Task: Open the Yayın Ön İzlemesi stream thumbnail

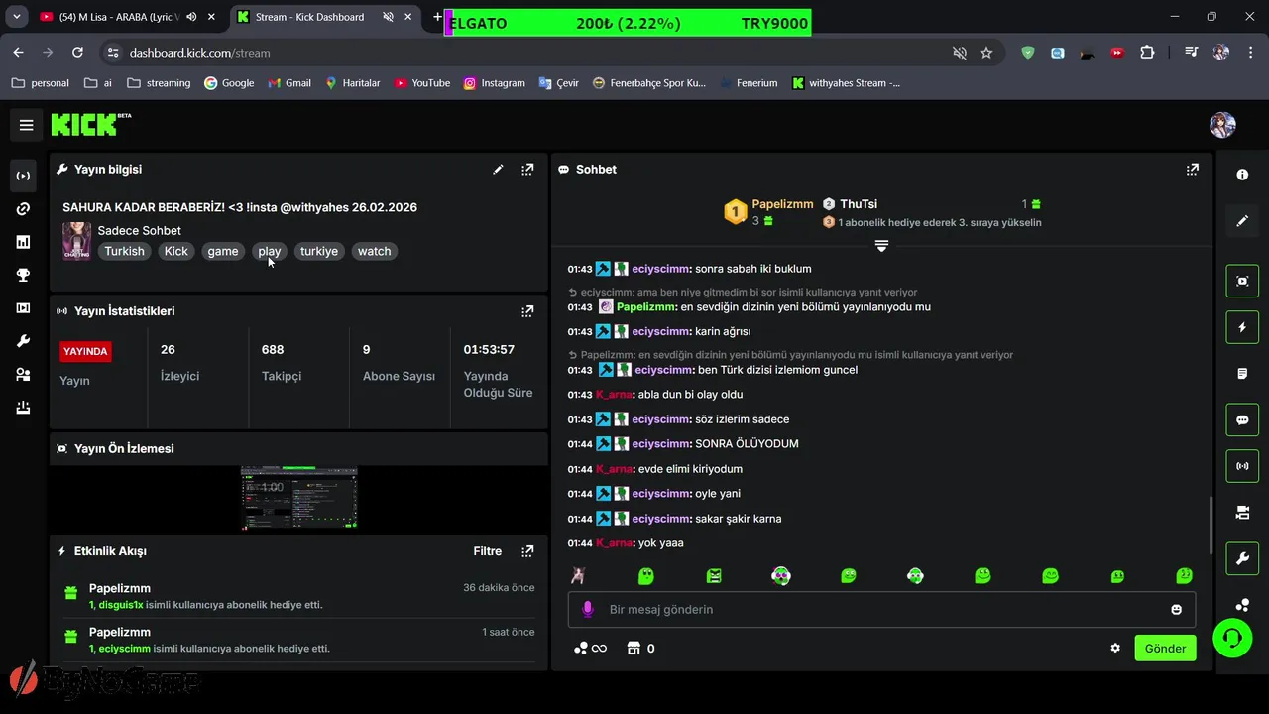Action: click(298, 498)
